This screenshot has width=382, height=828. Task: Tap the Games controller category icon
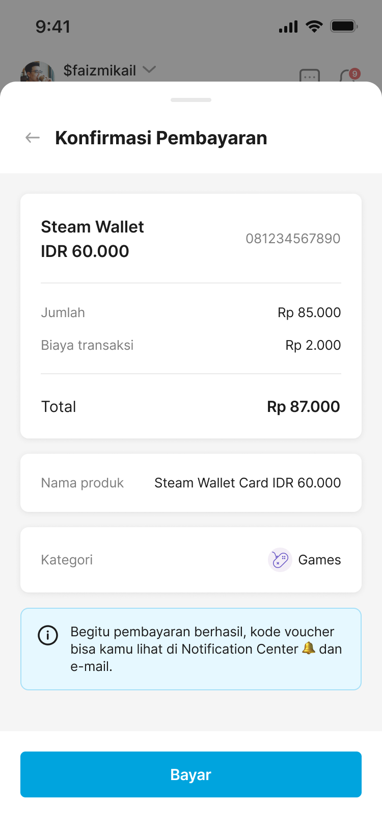[x=280, y=560]
